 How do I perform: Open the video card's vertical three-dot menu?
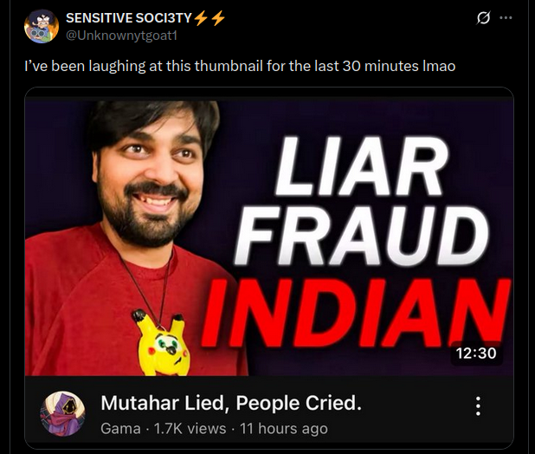pos(479,406)
